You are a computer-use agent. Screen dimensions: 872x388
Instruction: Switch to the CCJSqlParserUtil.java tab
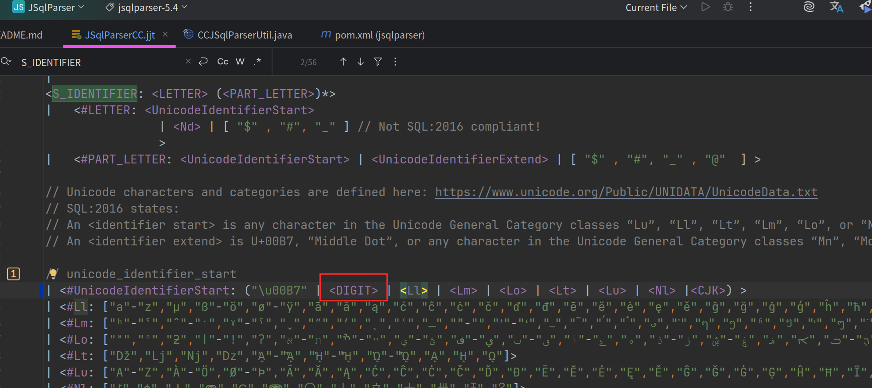tap(244, 35)
